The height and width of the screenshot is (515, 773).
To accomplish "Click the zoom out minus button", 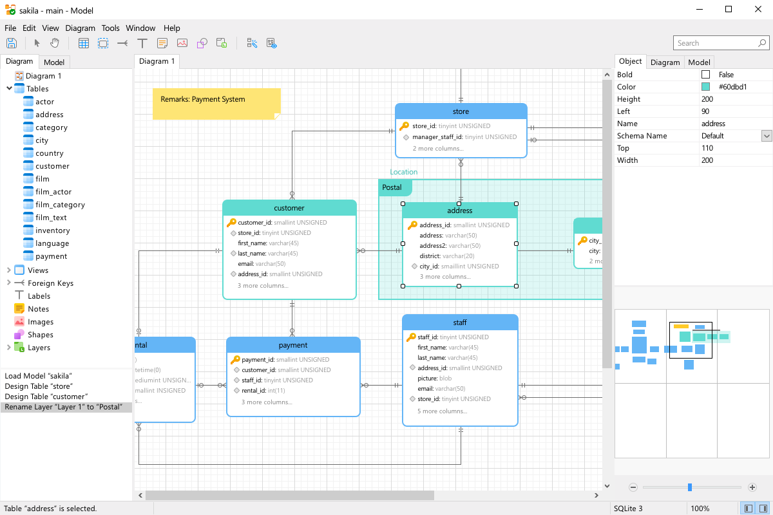I will [x=633, y=487].
